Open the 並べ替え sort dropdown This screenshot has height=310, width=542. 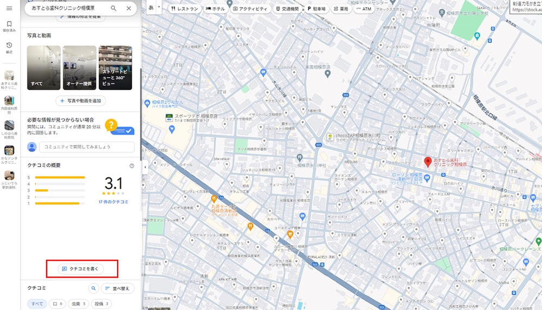point(118,289)
